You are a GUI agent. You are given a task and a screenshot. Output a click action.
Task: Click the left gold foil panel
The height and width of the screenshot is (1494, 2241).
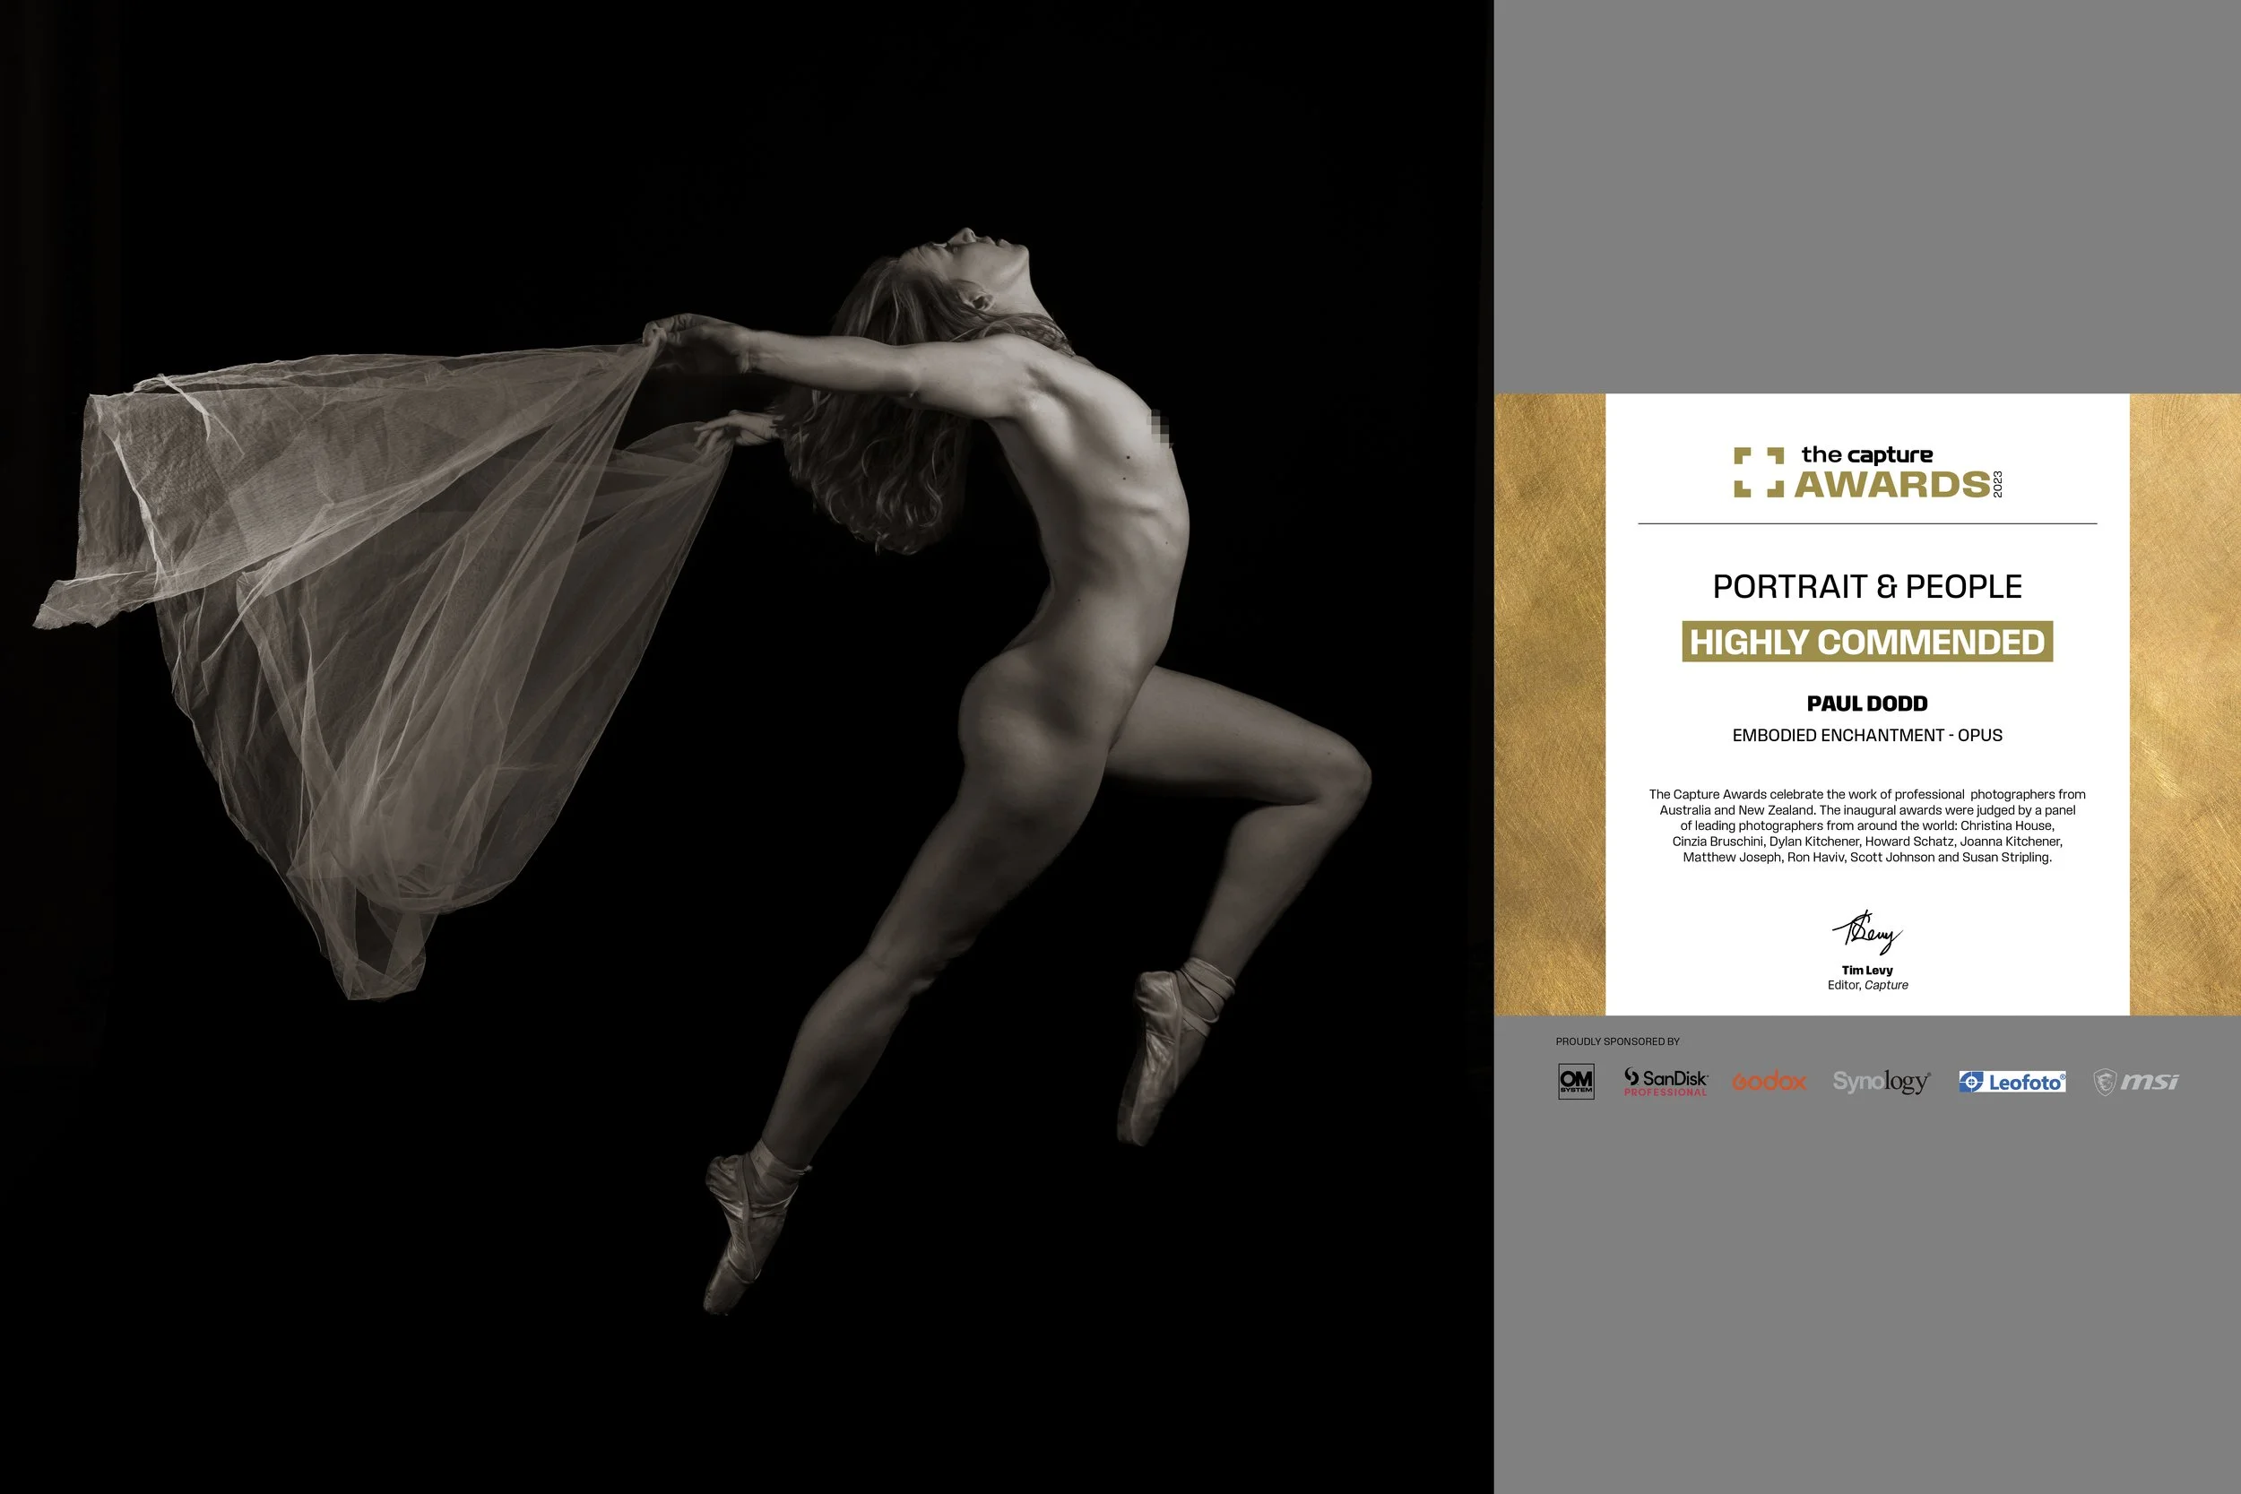[1549, 704]
